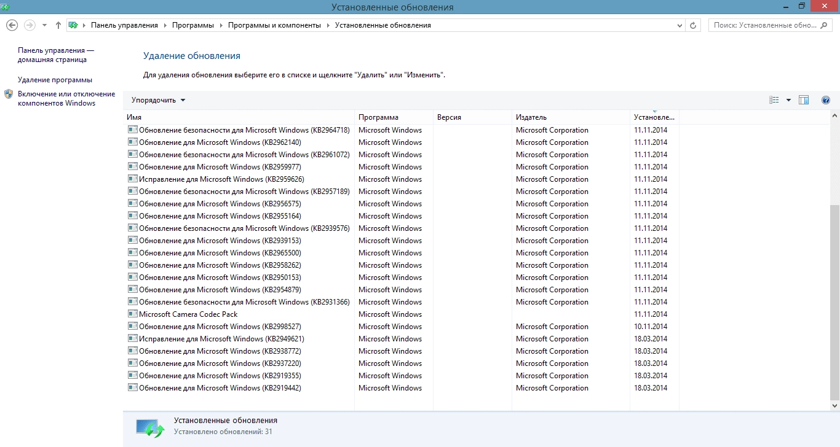
Task: Click the Control Panel icon in address bar
Action: tap(74, 25)
